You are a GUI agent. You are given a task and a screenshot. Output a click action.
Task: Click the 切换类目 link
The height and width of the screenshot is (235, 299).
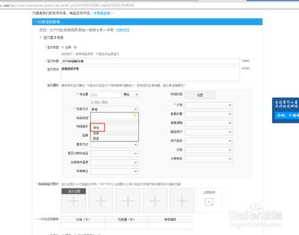(x=123, y=30)
